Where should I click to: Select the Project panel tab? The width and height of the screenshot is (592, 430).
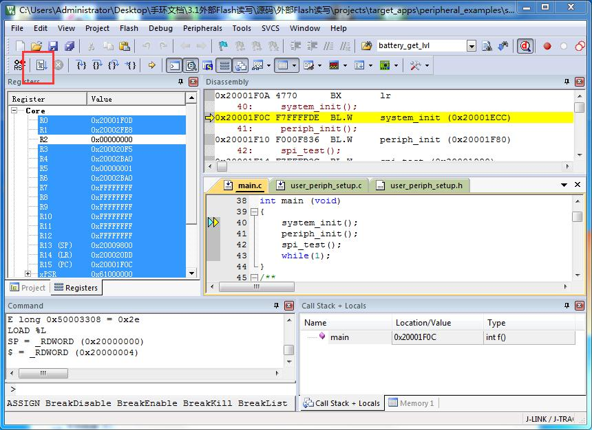click(28, 288)
